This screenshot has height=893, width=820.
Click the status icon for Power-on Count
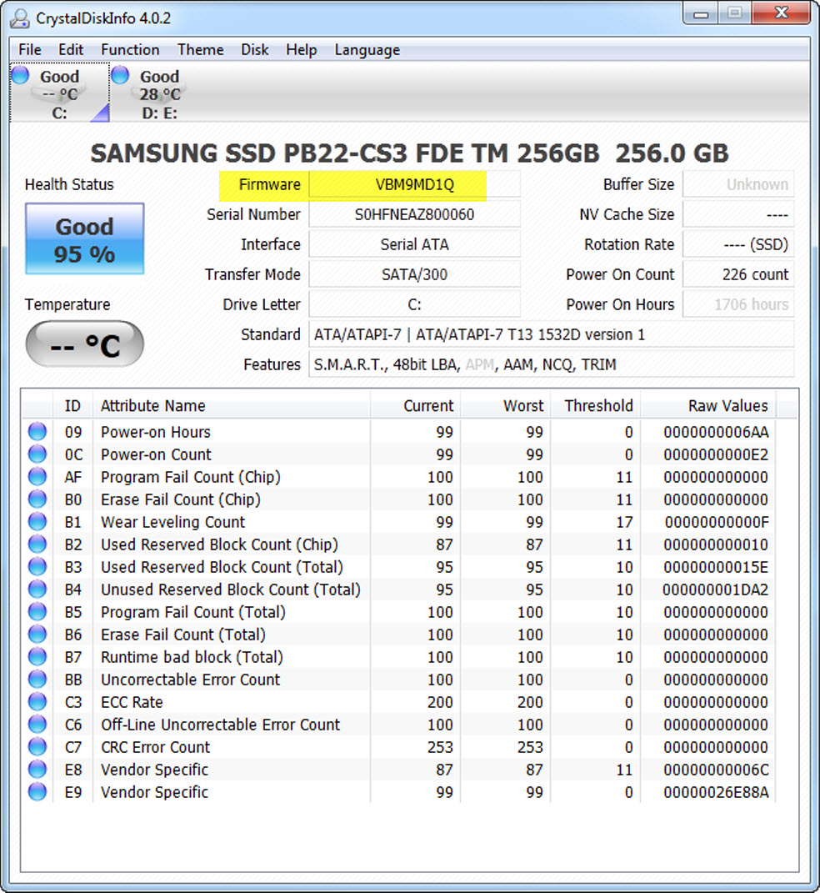37,454
